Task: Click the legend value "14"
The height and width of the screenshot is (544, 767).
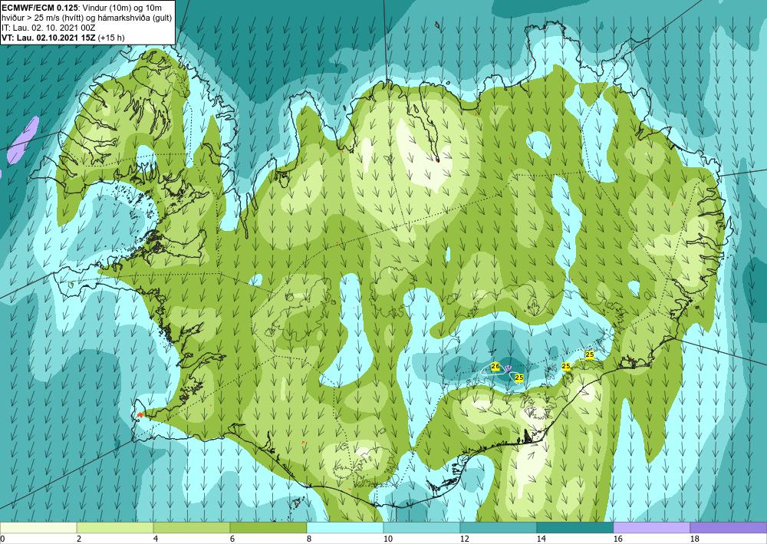Action: point(542,539)
